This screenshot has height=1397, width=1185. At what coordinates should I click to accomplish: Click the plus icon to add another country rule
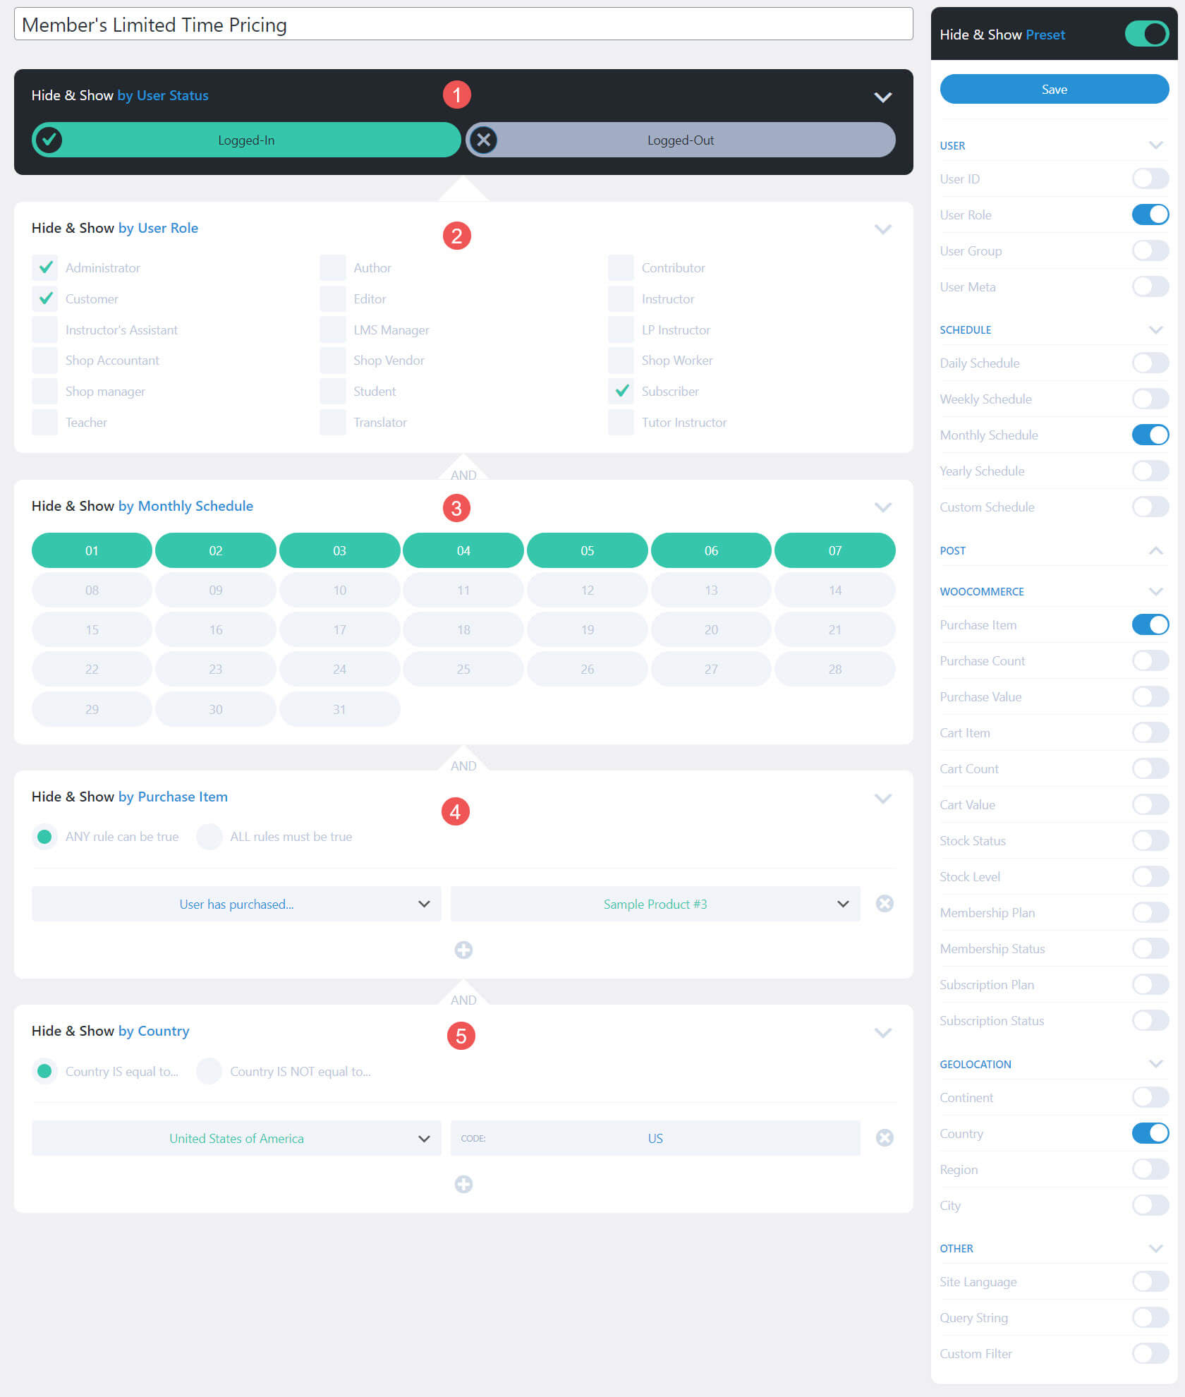click(x=463, y=1185)
